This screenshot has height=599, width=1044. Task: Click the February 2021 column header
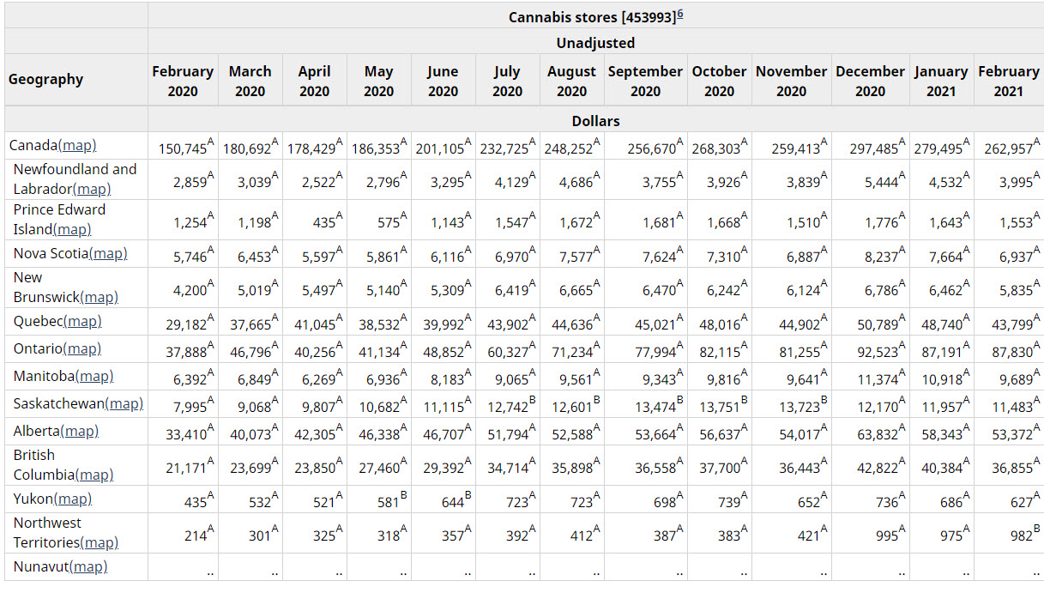click(1008, 82)
